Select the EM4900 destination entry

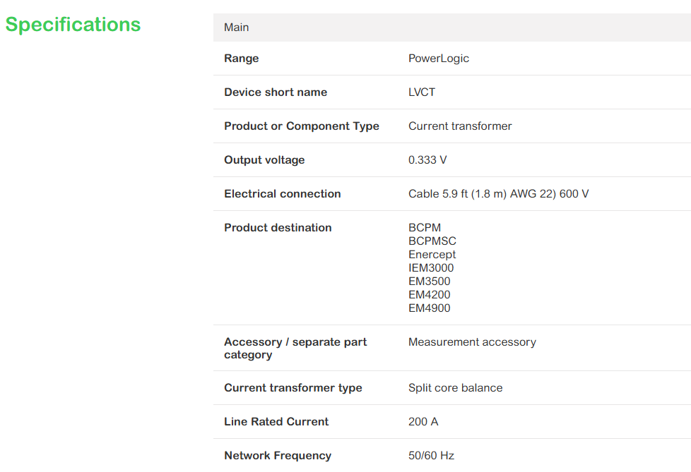click(x=430, y=308)
